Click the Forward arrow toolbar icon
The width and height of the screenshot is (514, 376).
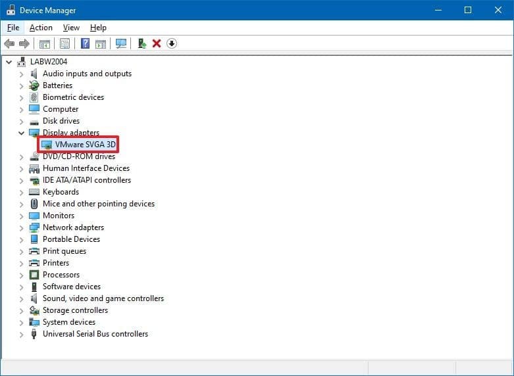[x=24, y=43]
